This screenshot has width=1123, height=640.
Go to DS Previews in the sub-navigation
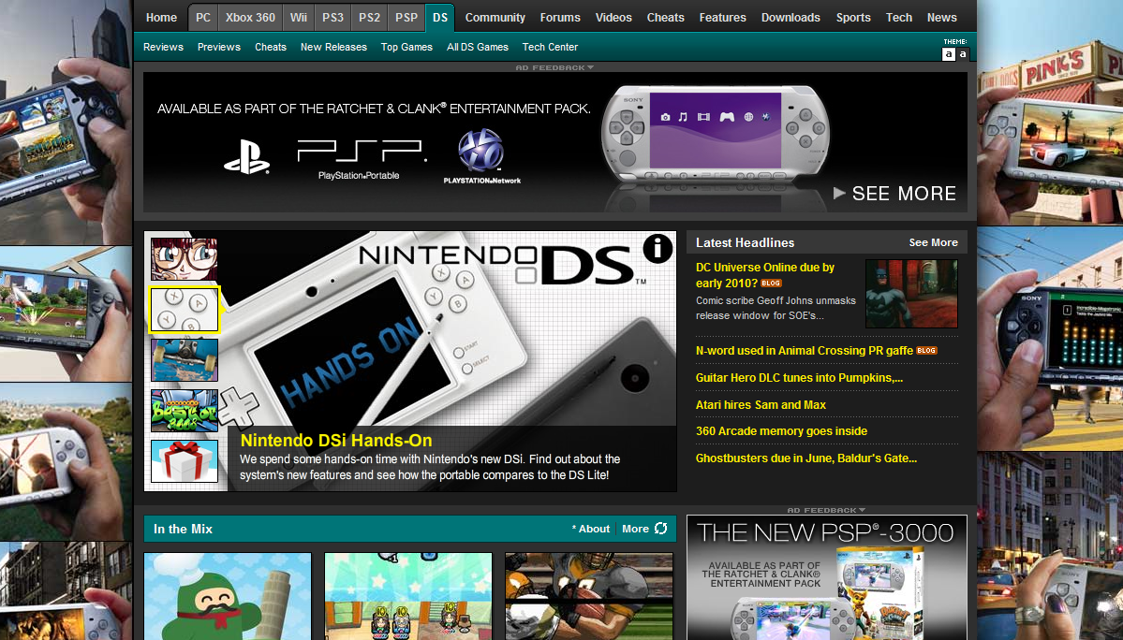[219, 47]
